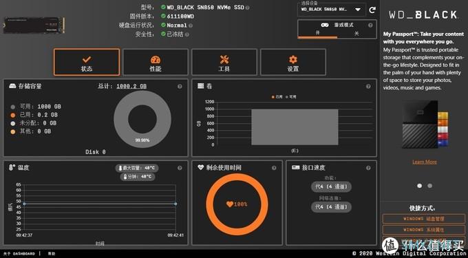This screenshot has width=468, height=258.
Task: Click the 已用 legend swatch in volume chart
Action: [273, 97]
